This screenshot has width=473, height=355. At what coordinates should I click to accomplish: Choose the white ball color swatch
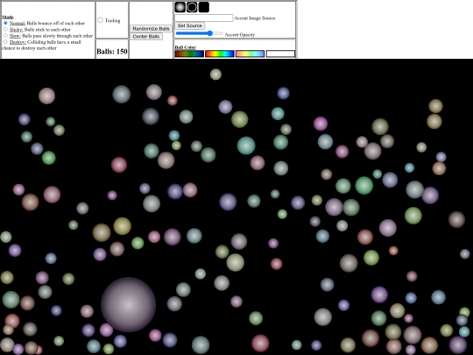click(280, 53)
